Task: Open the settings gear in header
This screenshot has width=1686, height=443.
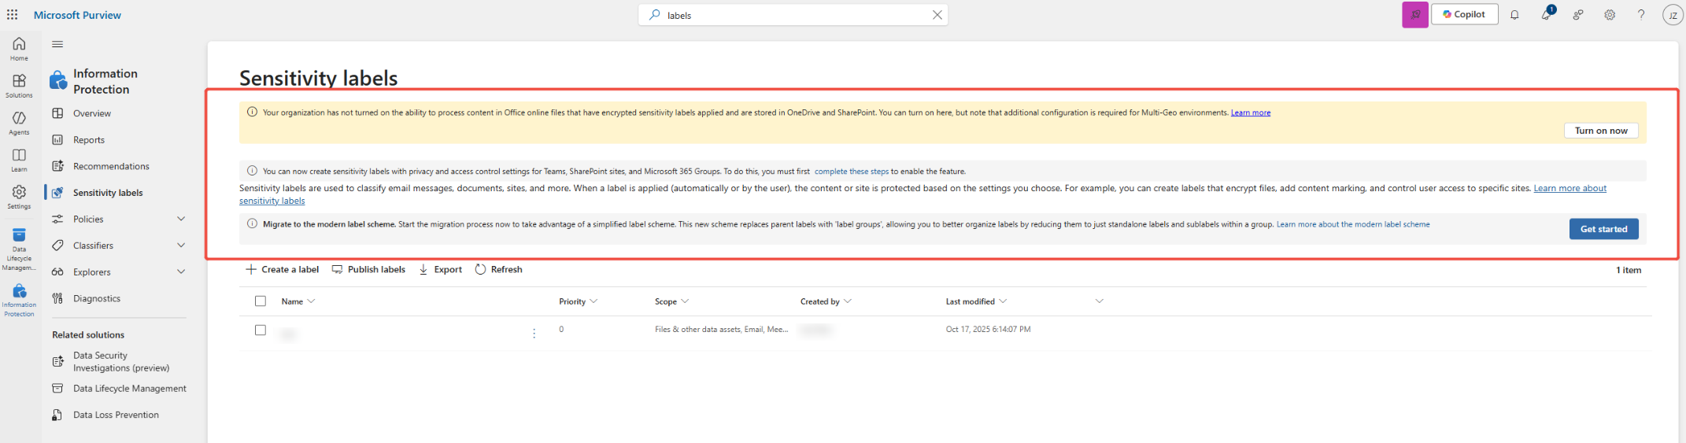Action: pyautogui.click(x=1610, y=15)
